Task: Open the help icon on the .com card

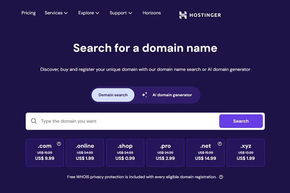Action: (59, 144)
